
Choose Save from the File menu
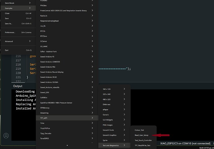[x=18, y=18]
